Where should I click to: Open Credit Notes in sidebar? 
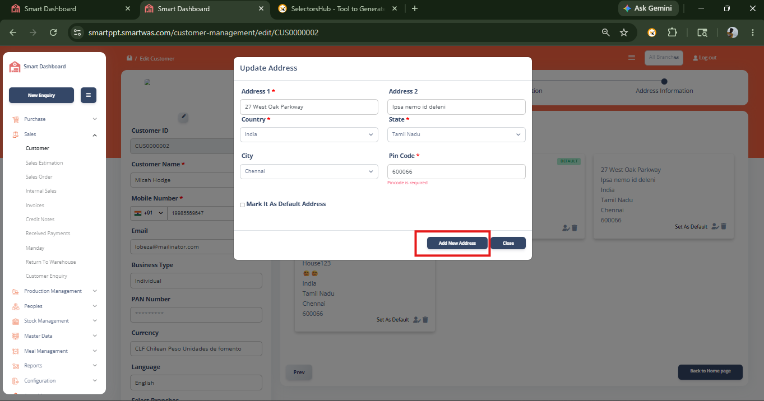(40, 220)
